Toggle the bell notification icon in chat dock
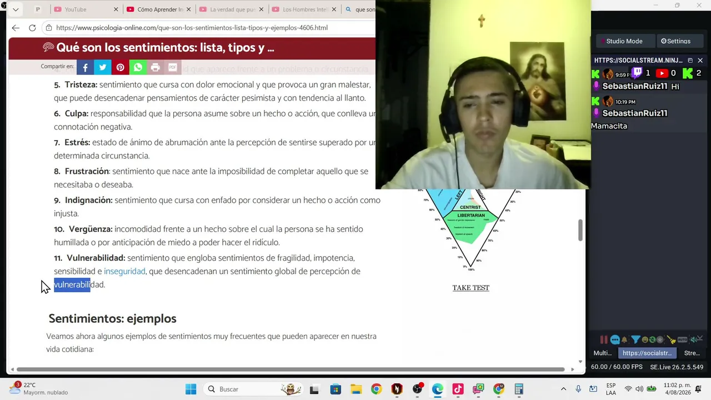The image size is (711, 400). (625, 339)
